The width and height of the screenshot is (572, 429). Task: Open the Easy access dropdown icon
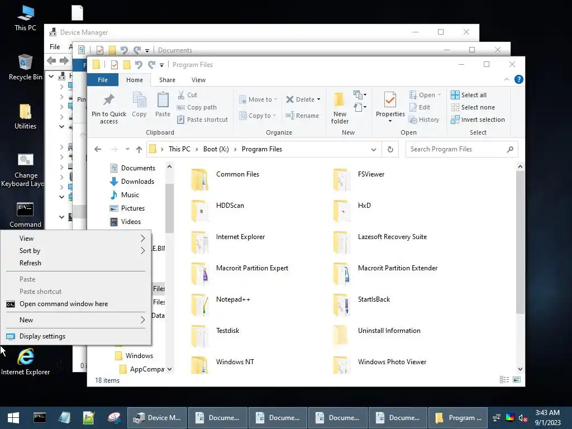pyautogui.click(x=360, y=107)
